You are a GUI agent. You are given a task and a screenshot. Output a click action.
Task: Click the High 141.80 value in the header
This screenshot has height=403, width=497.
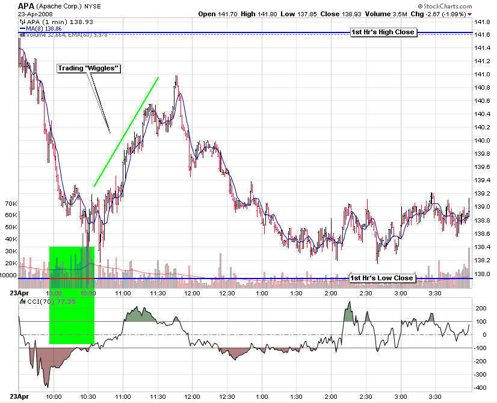(x=259, y=14)
